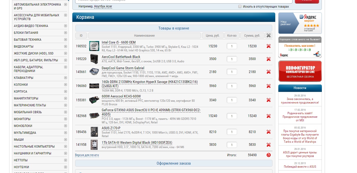Open Intel Core i5 product thumbnail
The height and width of the screenshot is (173, 357).
[94, 46]
